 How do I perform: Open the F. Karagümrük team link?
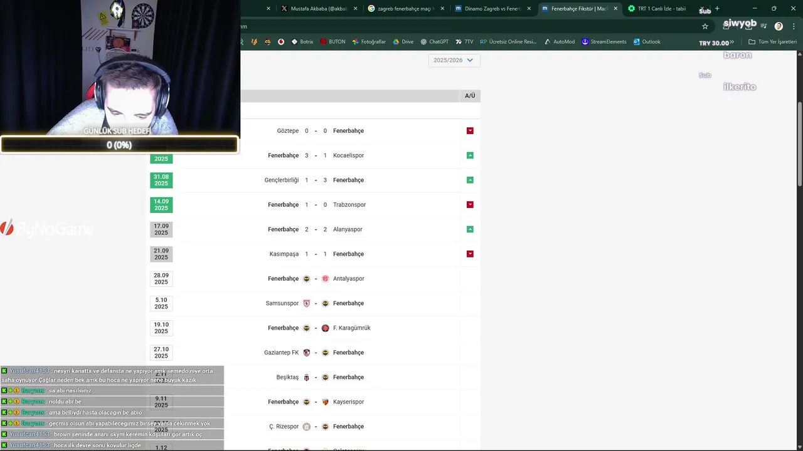[352, 328]
